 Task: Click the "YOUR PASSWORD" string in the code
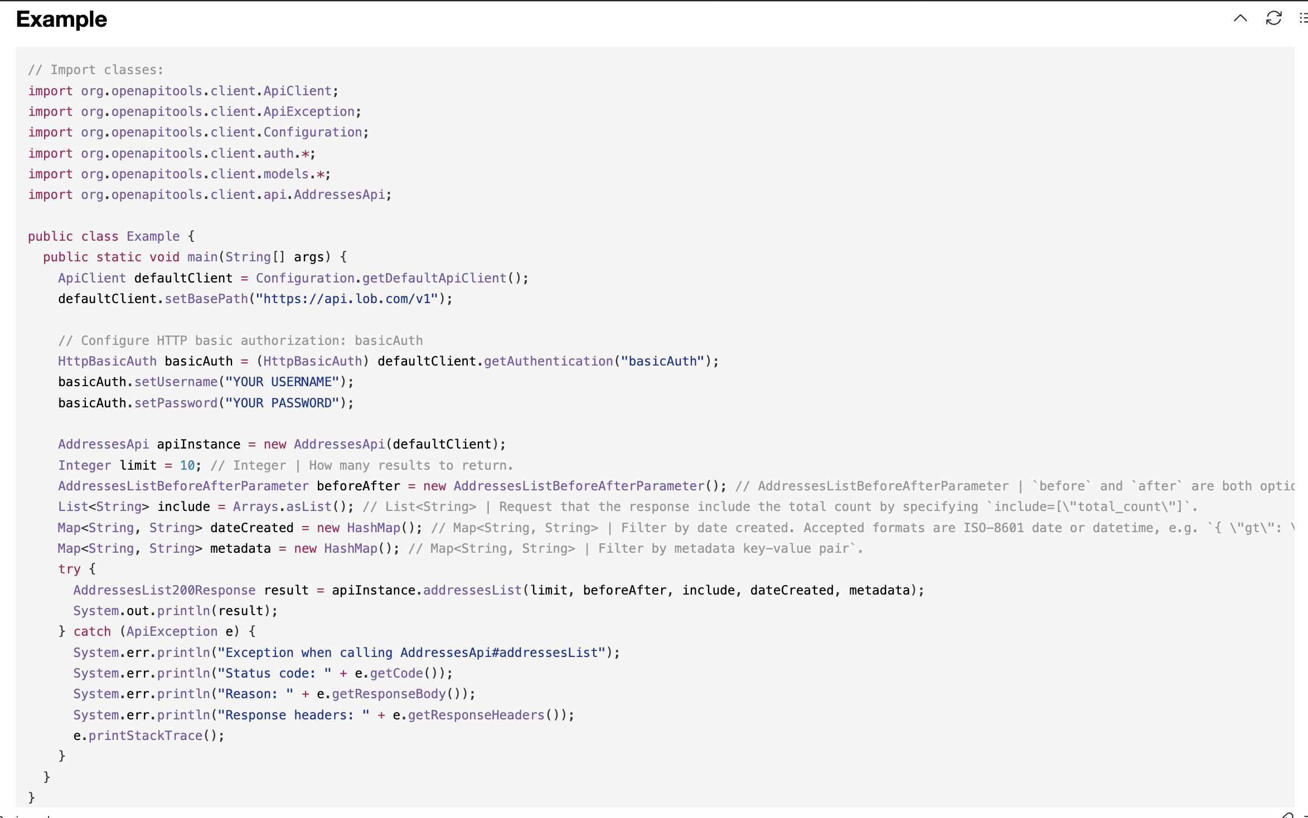point(282,403)
